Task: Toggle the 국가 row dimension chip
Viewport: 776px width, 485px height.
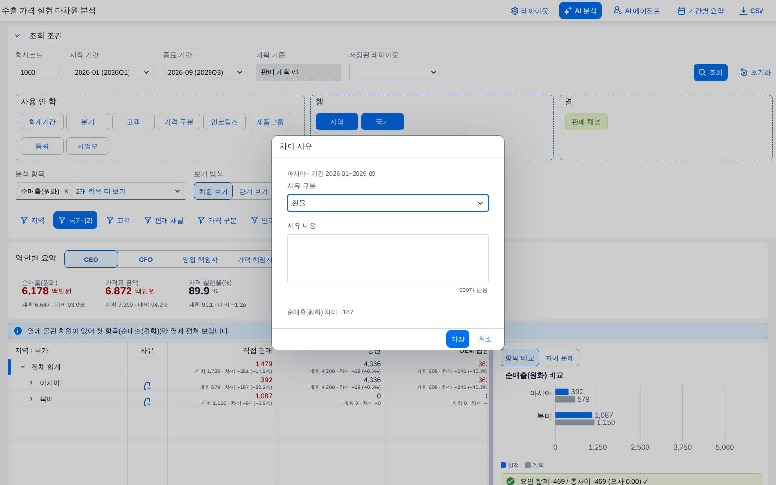Action: (x=383, y=122)
